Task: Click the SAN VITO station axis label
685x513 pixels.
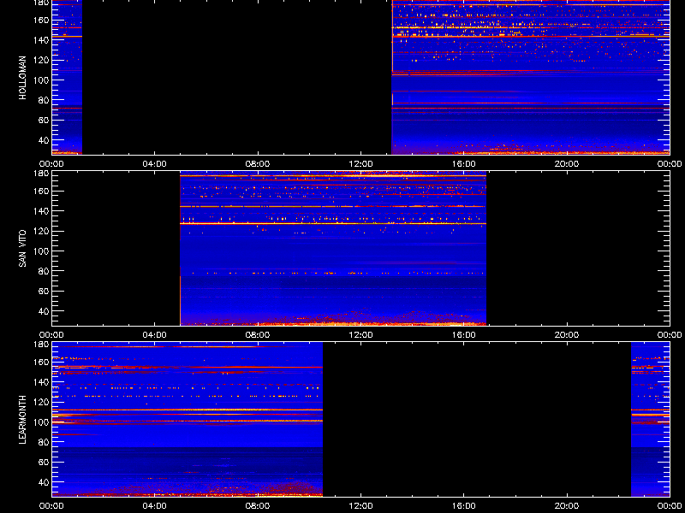Action: (22, 249)
